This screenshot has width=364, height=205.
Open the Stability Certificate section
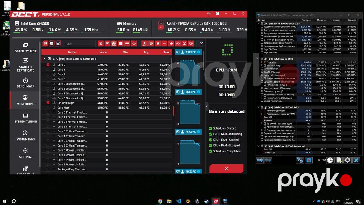26,65
